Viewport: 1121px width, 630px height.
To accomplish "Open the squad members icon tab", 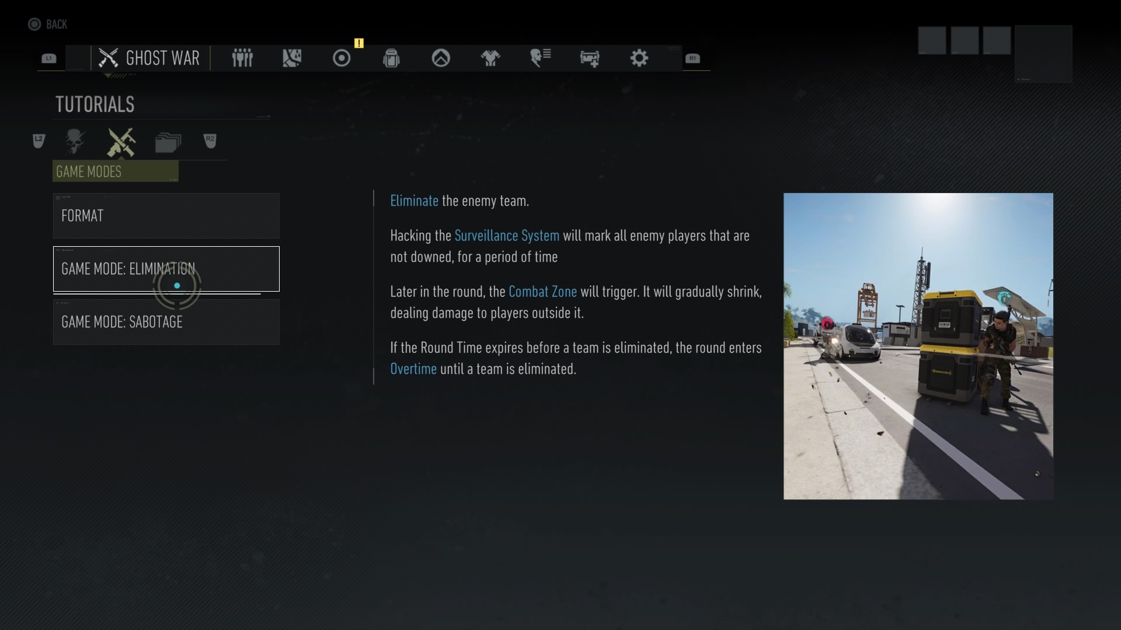I will (242, 58).
